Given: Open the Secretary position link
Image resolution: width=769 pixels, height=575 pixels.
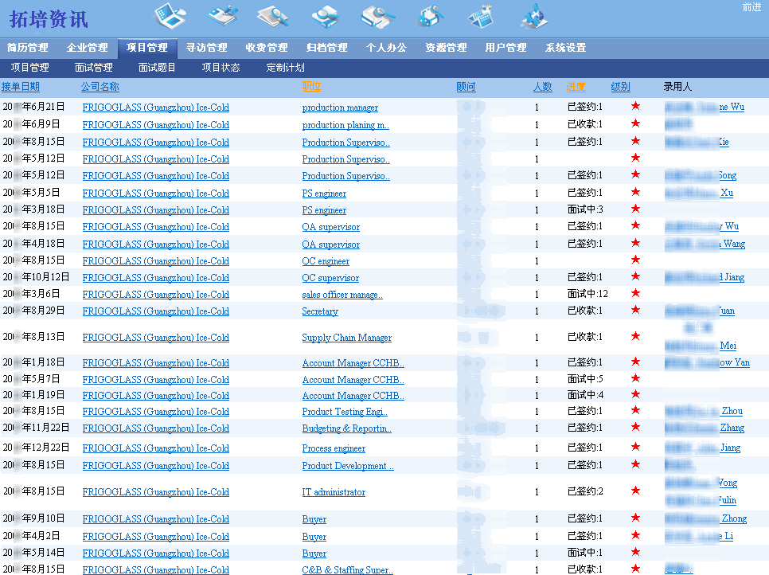Looking at the screenshot, I should coord(320,311).
